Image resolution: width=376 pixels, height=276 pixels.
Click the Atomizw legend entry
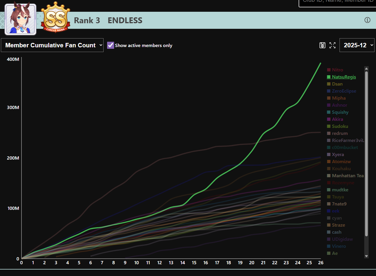coord(339,162)
